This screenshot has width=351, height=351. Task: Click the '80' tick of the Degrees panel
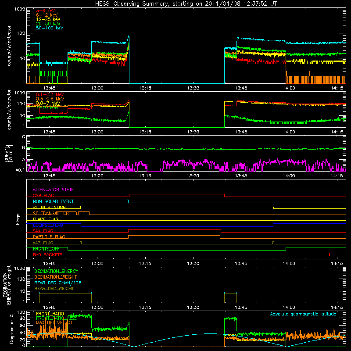pyautogui.click(x=22, y=318)
